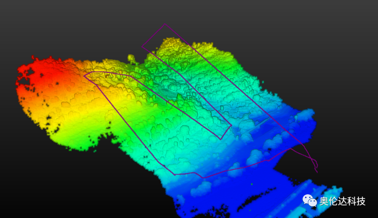This screenshot has width=378, height=218.
Task: Click the large black hole in the red region
Action: (27, 73)
